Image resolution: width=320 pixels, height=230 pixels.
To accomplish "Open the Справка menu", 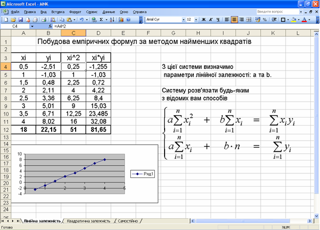I will (140, 12).
